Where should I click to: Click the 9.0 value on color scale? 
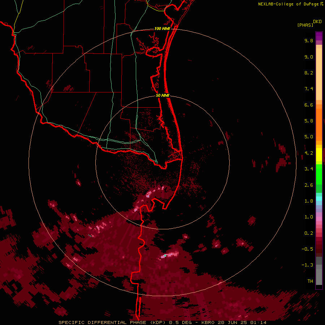(309, 57)
